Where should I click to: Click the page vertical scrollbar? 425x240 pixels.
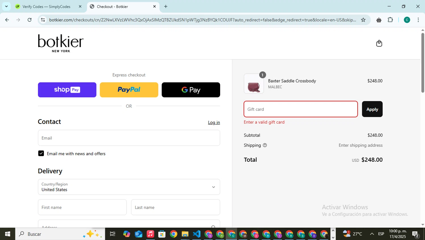(x=423, y=62)
